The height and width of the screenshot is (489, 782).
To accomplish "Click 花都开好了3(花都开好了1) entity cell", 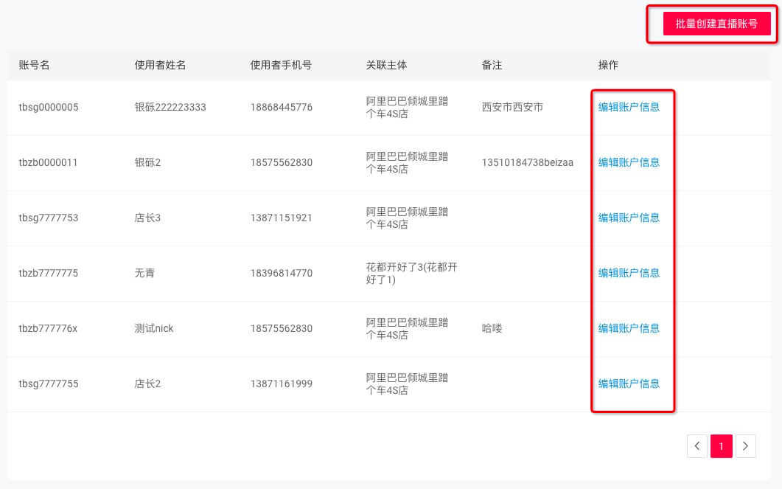I will tap(411, 273).
